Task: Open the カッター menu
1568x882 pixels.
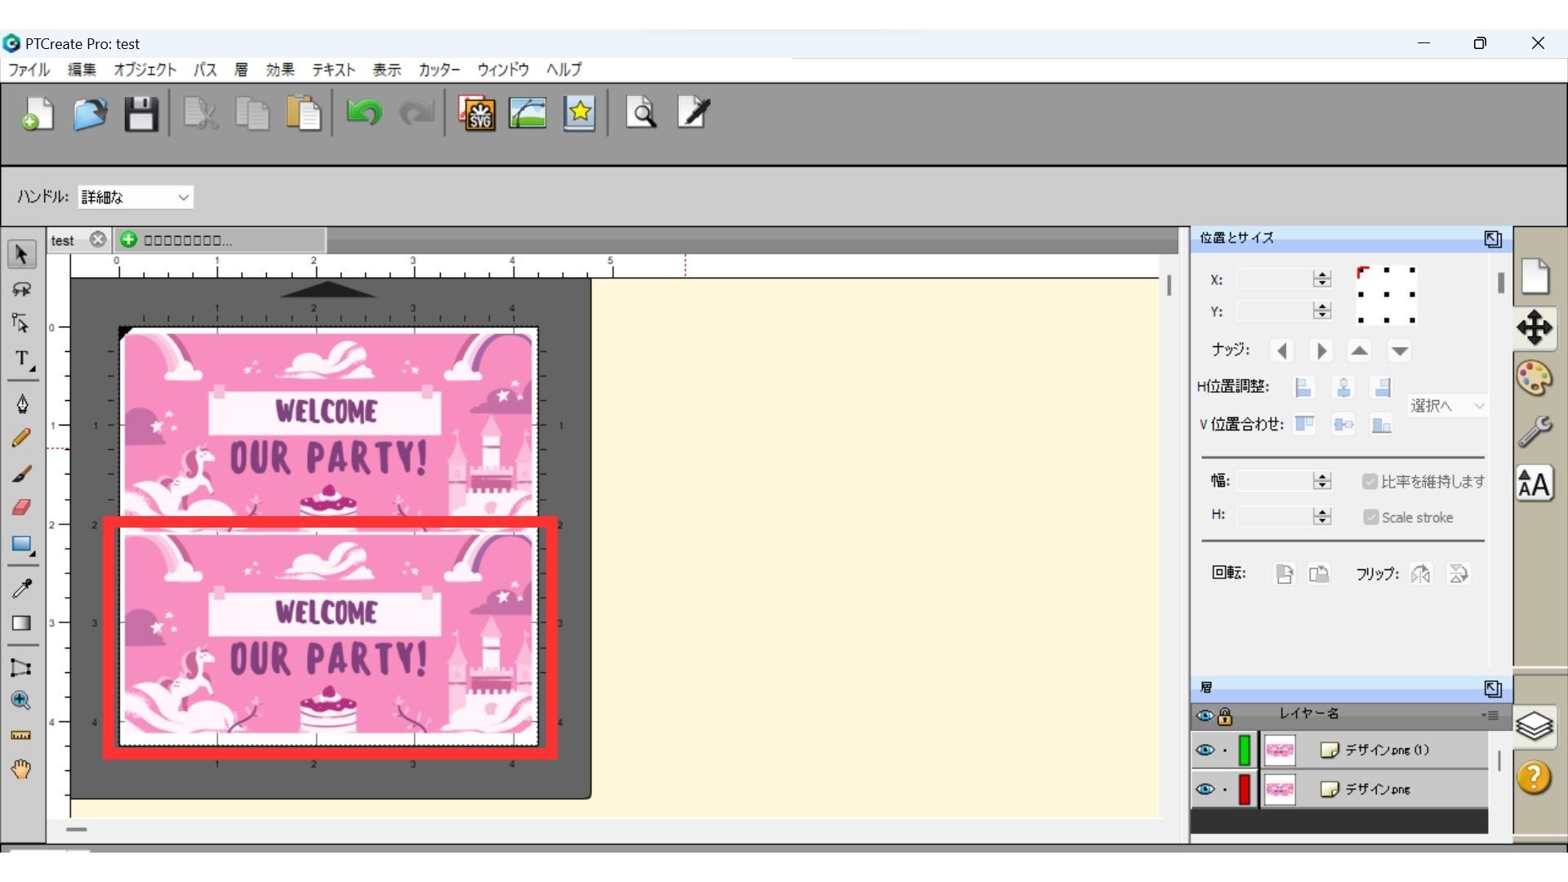Action: tap(439, 70)
